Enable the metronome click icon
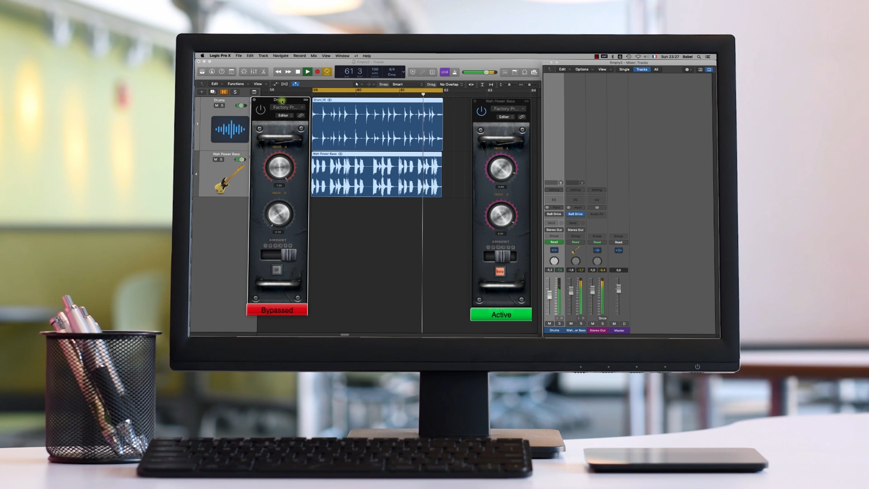The image size is (869, 489). 455,72
